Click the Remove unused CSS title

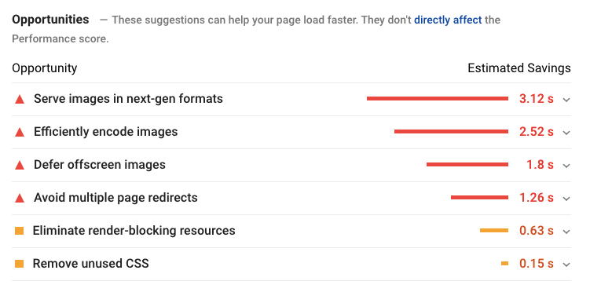click(x=90, y=264)
